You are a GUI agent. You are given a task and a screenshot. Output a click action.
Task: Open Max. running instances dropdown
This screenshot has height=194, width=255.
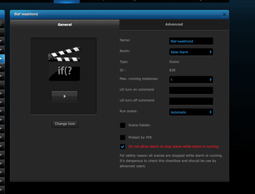pyautogui.click(x=191, y=80)
